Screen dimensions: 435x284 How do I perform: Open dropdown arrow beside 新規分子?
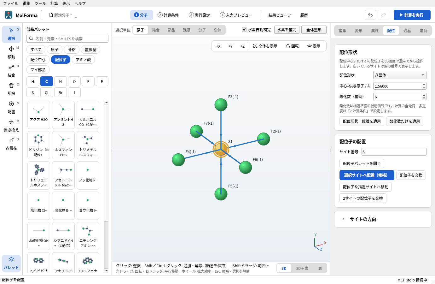76,18
